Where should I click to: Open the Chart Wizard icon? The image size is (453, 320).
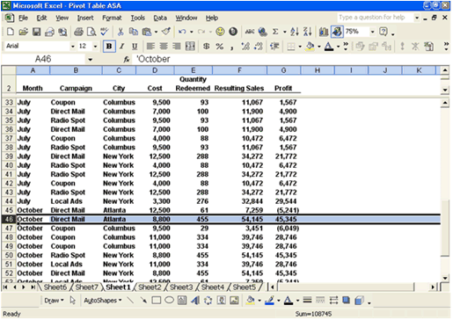pyautogui.click(x=324, y=32)
